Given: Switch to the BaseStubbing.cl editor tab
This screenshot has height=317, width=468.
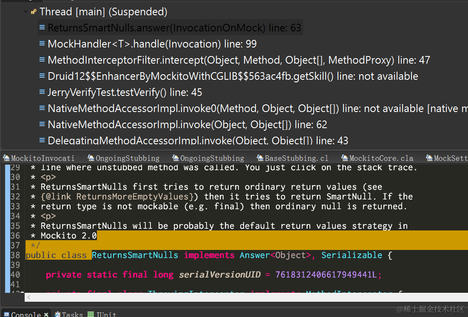Looking at the screenshot, I should (x=292, y=158).
